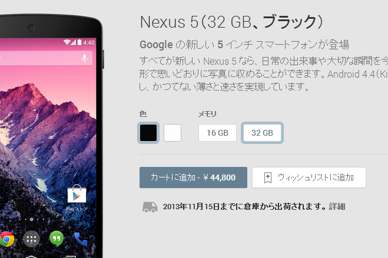Choose the 32 GB memory option
Screen dimensions: 388x258
[262, 133]
